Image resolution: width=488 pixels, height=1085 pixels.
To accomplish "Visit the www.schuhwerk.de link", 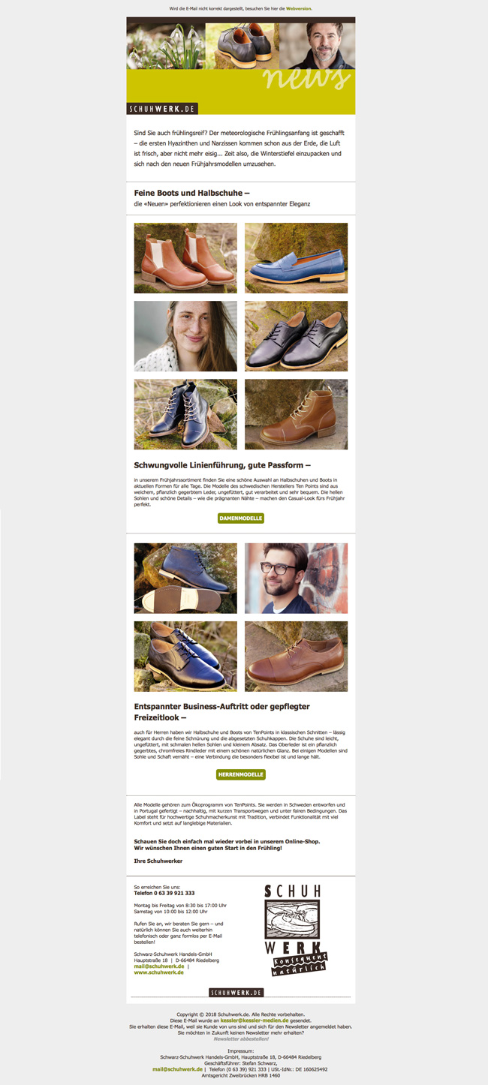I will point(159,972).
